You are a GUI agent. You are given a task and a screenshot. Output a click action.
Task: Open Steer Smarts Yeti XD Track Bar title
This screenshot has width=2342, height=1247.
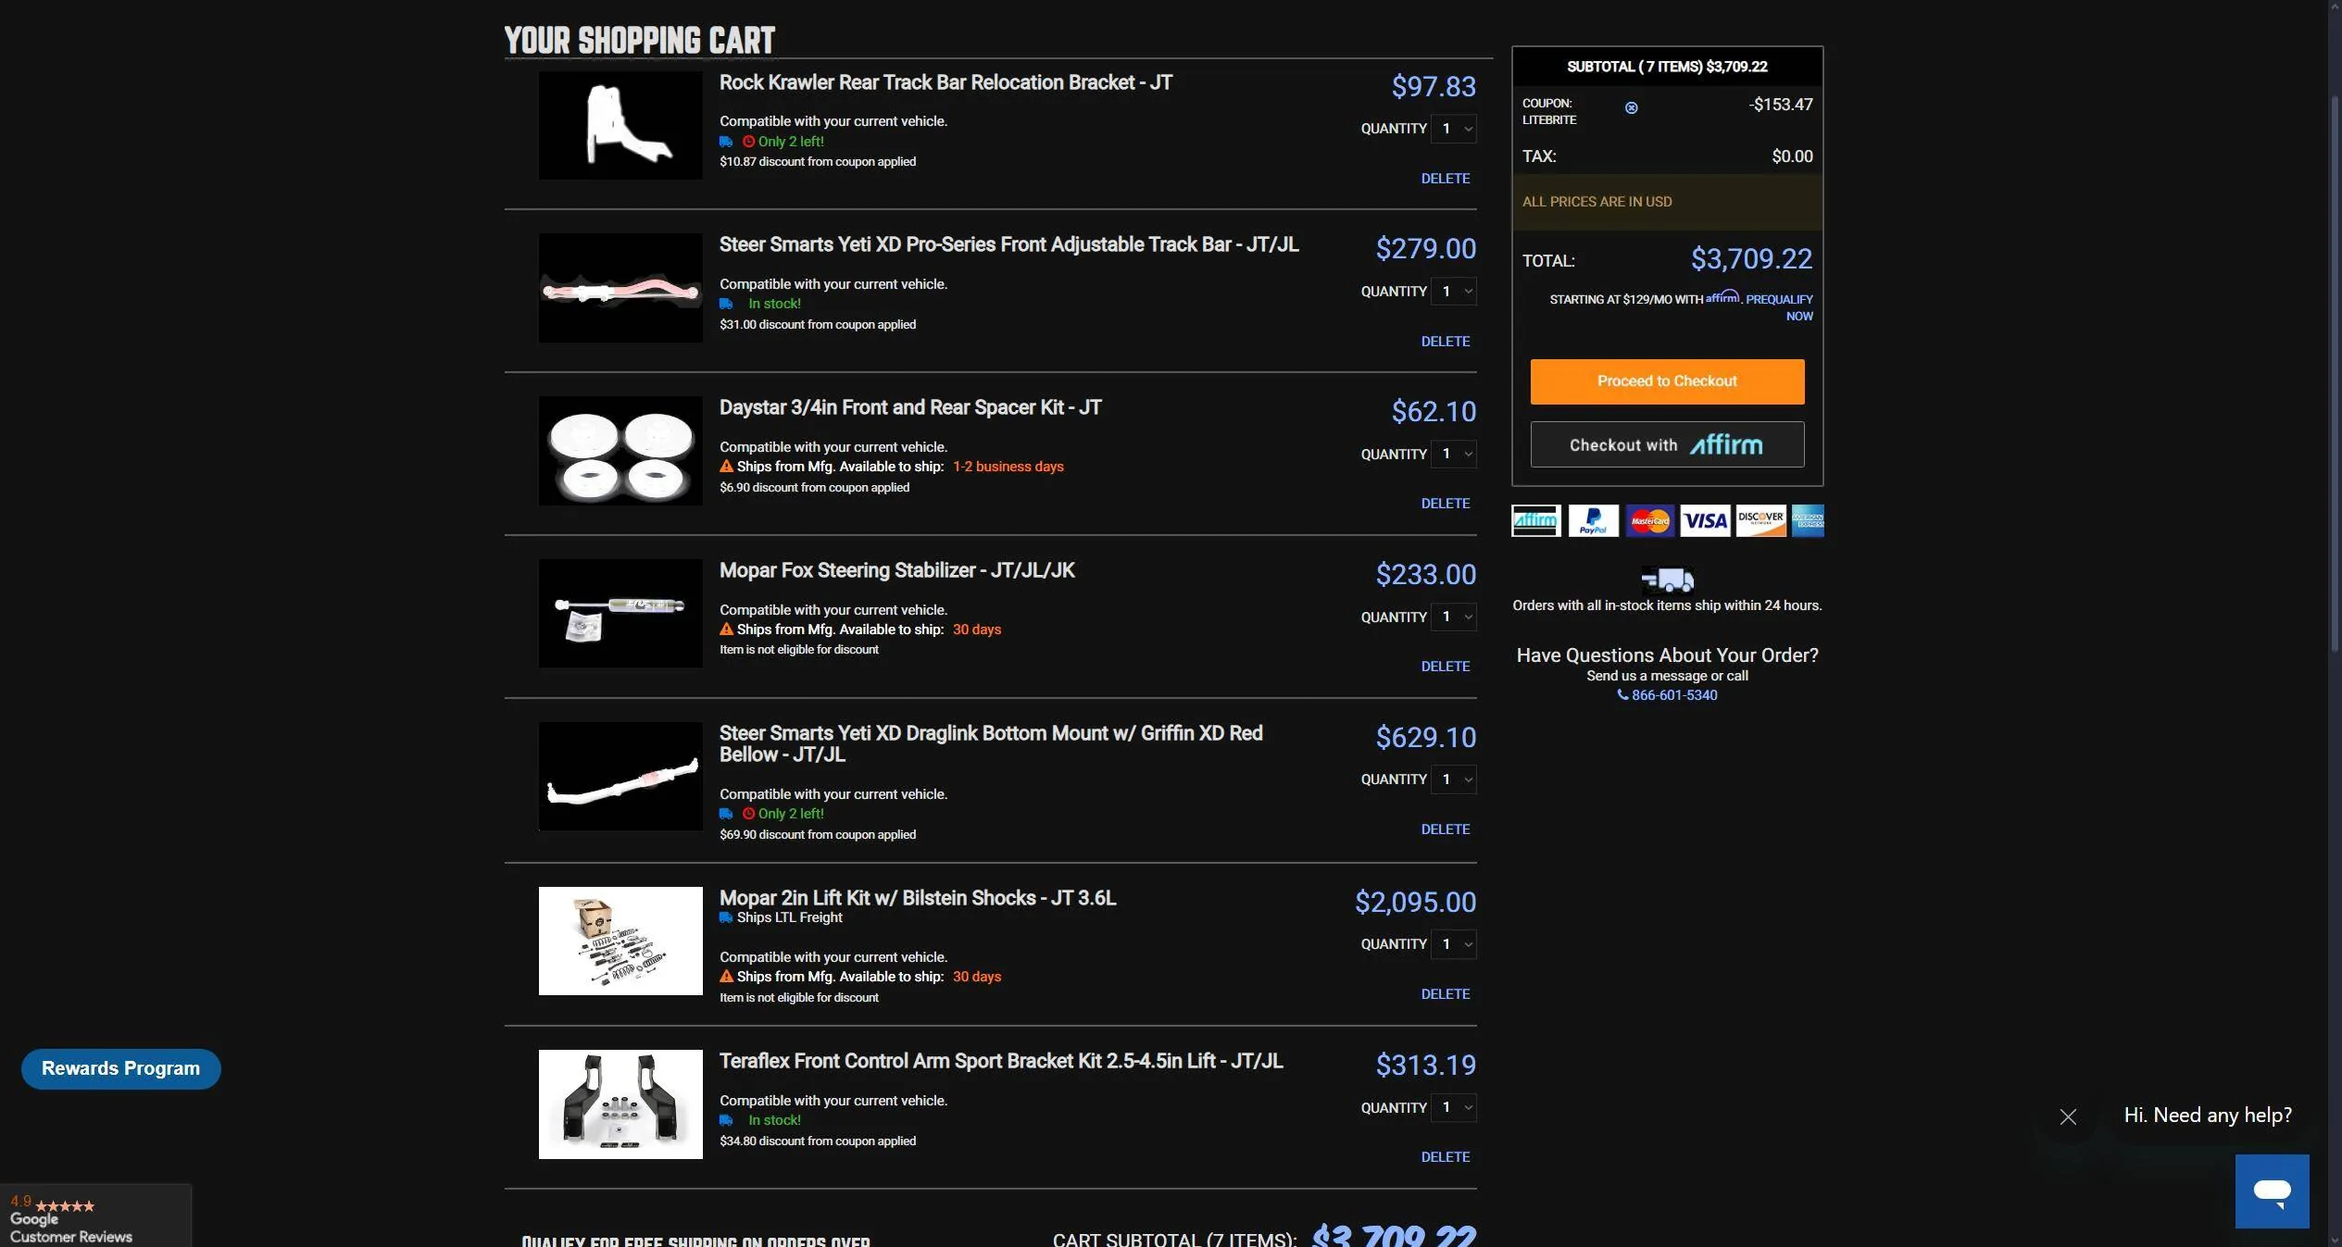pyautogui.click(x=1008, y=244)
